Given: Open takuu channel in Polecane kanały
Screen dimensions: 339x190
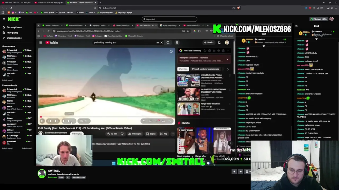Looking at the screenshot, I should 17,108.
